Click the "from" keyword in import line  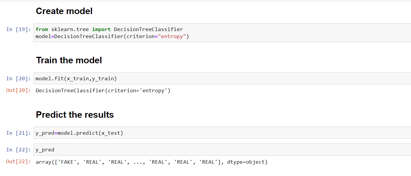(x=42, y=29)
